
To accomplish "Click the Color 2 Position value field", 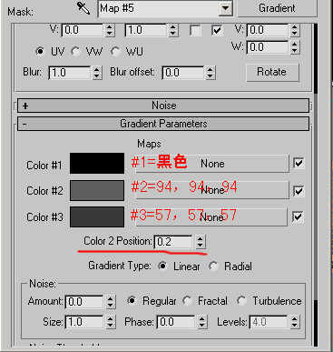I will tap(173, 242).
